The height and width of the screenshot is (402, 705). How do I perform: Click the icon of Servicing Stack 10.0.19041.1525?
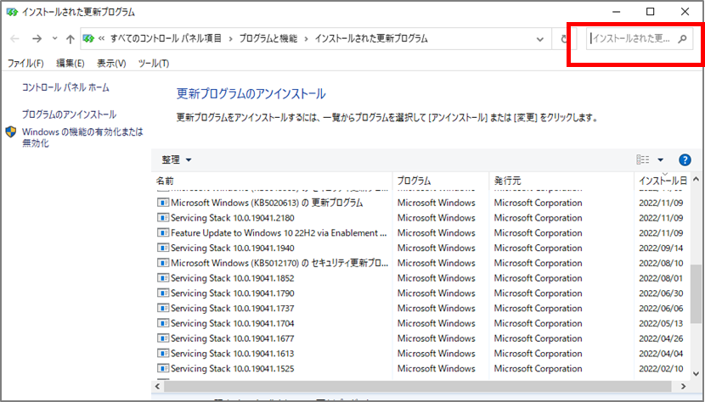pos(163,368)
